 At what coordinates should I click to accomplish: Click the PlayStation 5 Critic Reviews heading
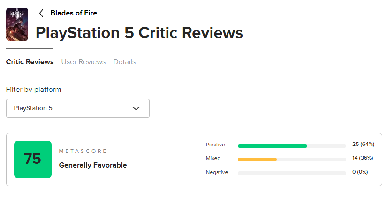139,32
